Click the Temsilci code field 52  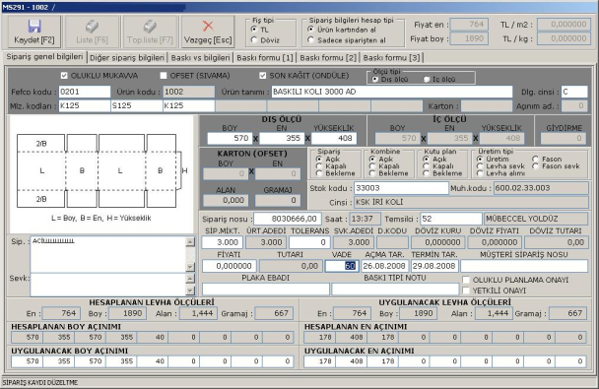coord(451,219)
